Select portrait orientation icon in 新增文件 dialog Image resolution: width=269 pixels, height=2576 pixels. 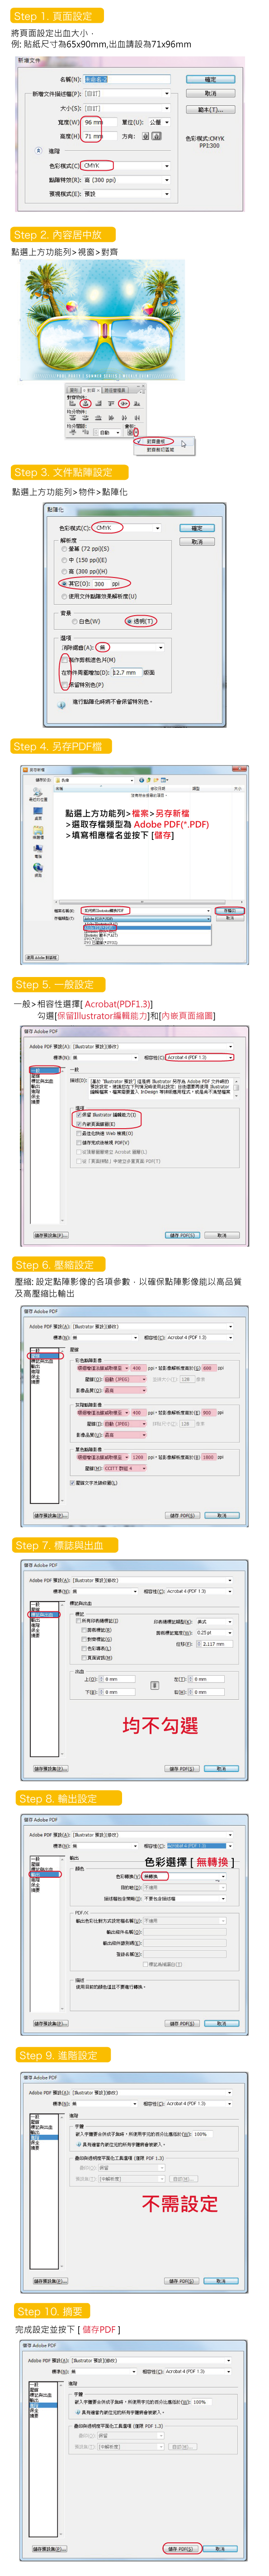coord(146,136)
